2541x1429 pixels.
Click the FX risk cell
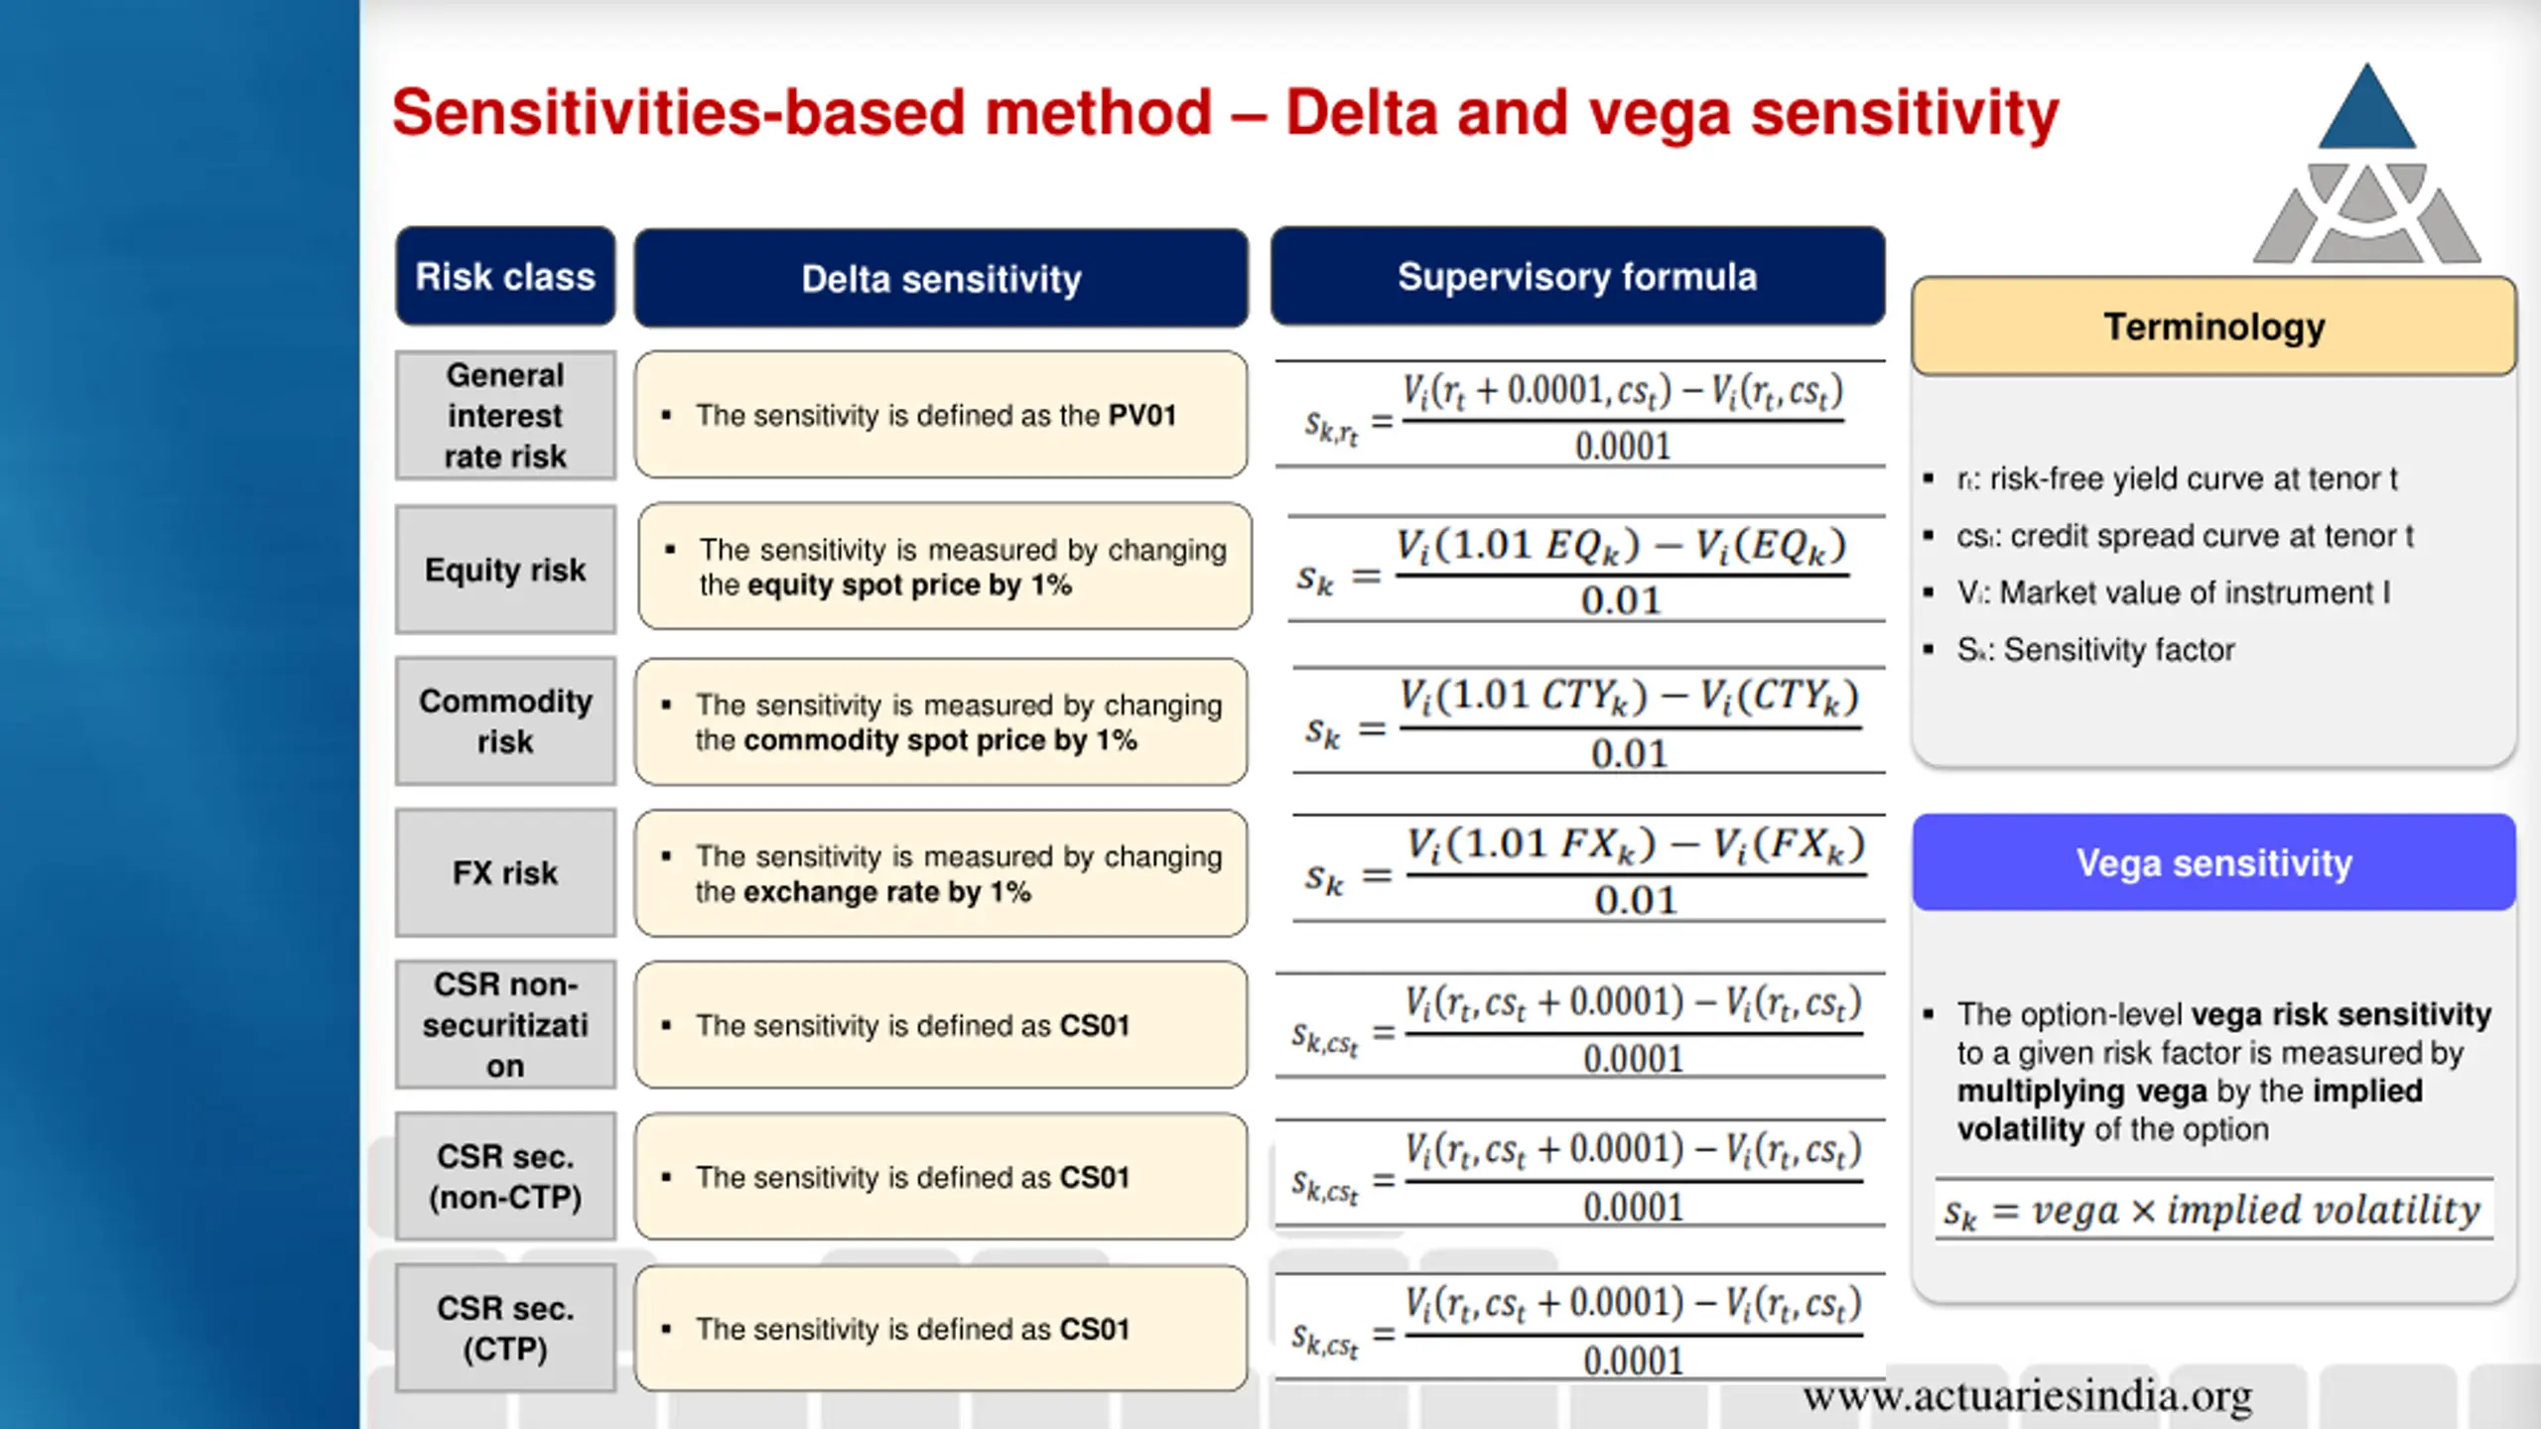505,873
